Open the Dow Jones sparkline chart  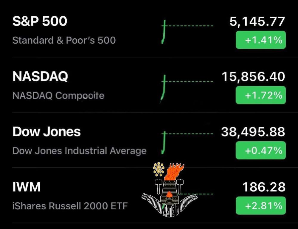click(187, 142)
